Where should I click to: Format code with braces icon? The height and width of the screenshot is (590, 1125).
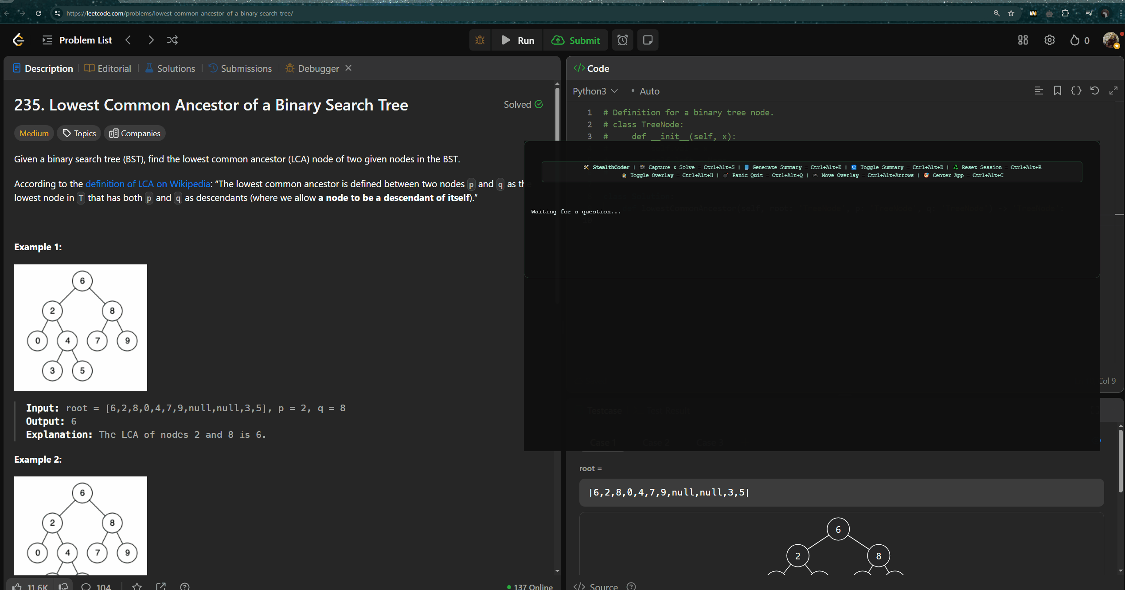(x=1076, y=91)
